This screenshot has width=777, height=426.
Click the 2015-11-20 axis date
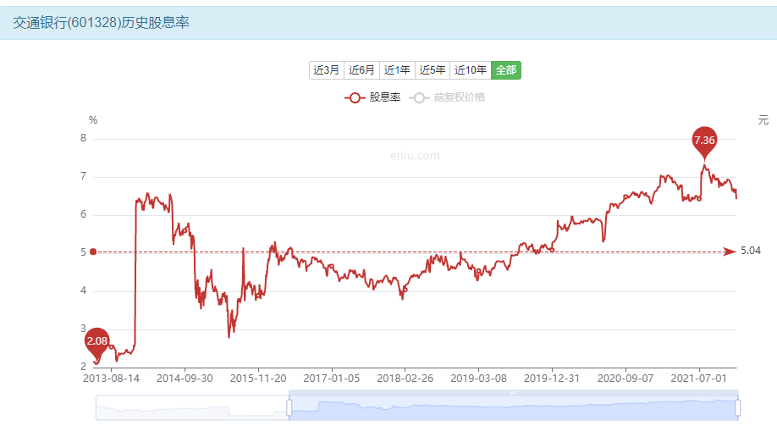258,379
